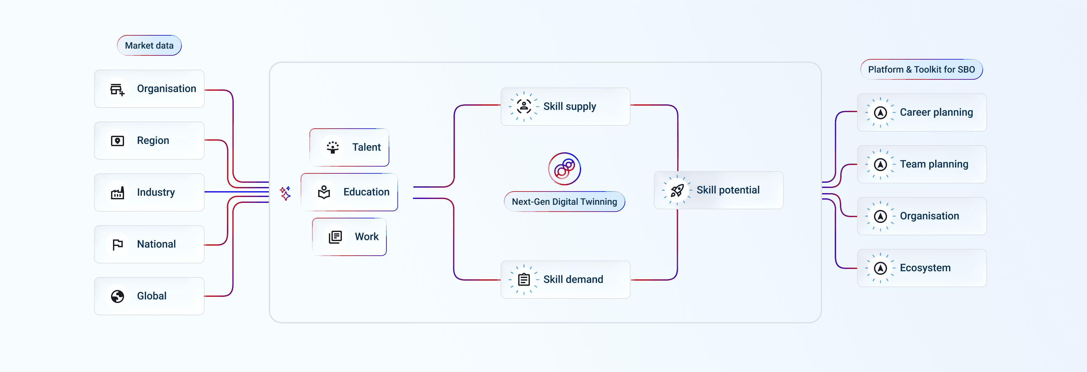Click the clipboard icon beside Skill demand
Image resolution: width=1087 pixels, height=372 pixels.
pyautogui.click(x=524, y=279)
